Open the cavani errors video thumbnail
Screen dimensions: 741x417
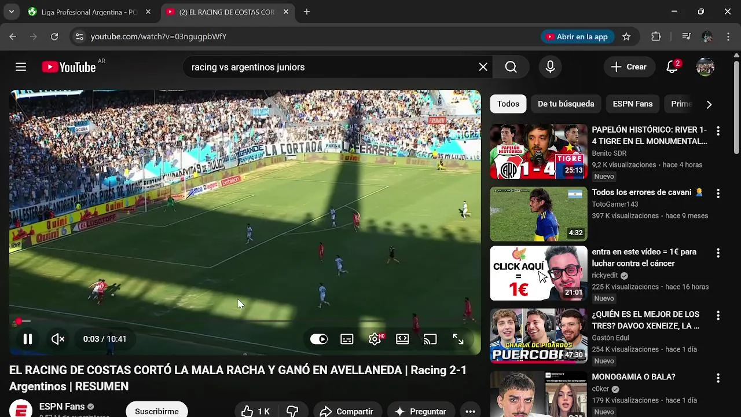pyautogui.click(x=538, y=214)
